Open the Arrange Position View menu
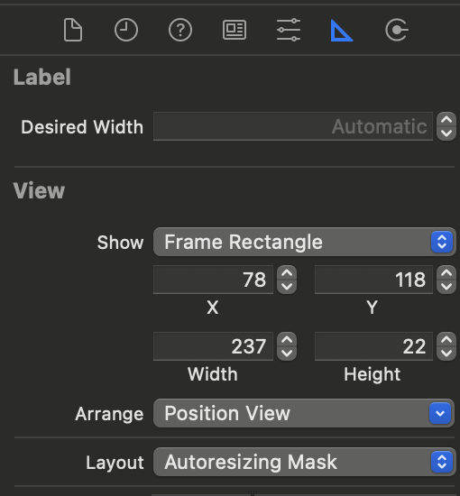Screen dimensions: 460x496 [304, 413]
